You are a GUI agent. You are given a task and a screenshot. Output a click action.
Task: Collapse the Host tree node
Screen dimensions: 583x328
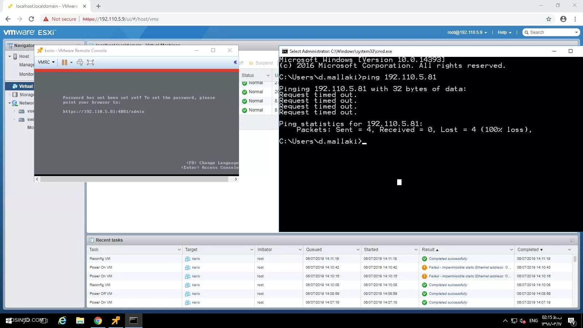coord(10,56)
